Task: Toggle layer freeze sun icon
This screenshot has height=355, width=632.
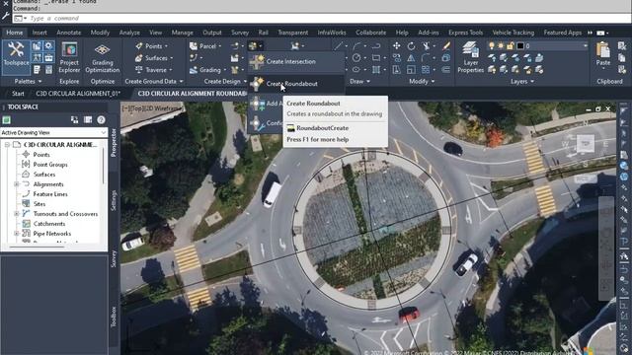Action: click(501, 46)
